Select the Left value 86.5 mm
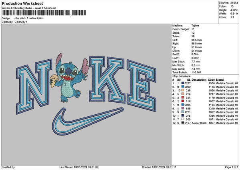Viewport: 240px width, 170px height. click(x=196, y=40)
